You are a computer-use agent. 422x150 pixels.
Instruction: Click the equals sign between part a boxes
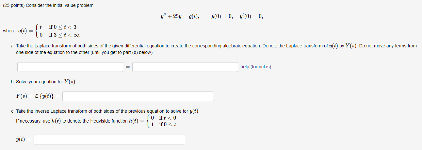[128, 67]
